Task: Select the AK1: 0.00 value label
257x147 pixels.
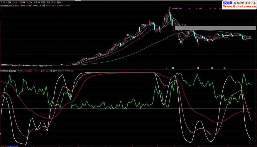Action: [x=69, y=71]
